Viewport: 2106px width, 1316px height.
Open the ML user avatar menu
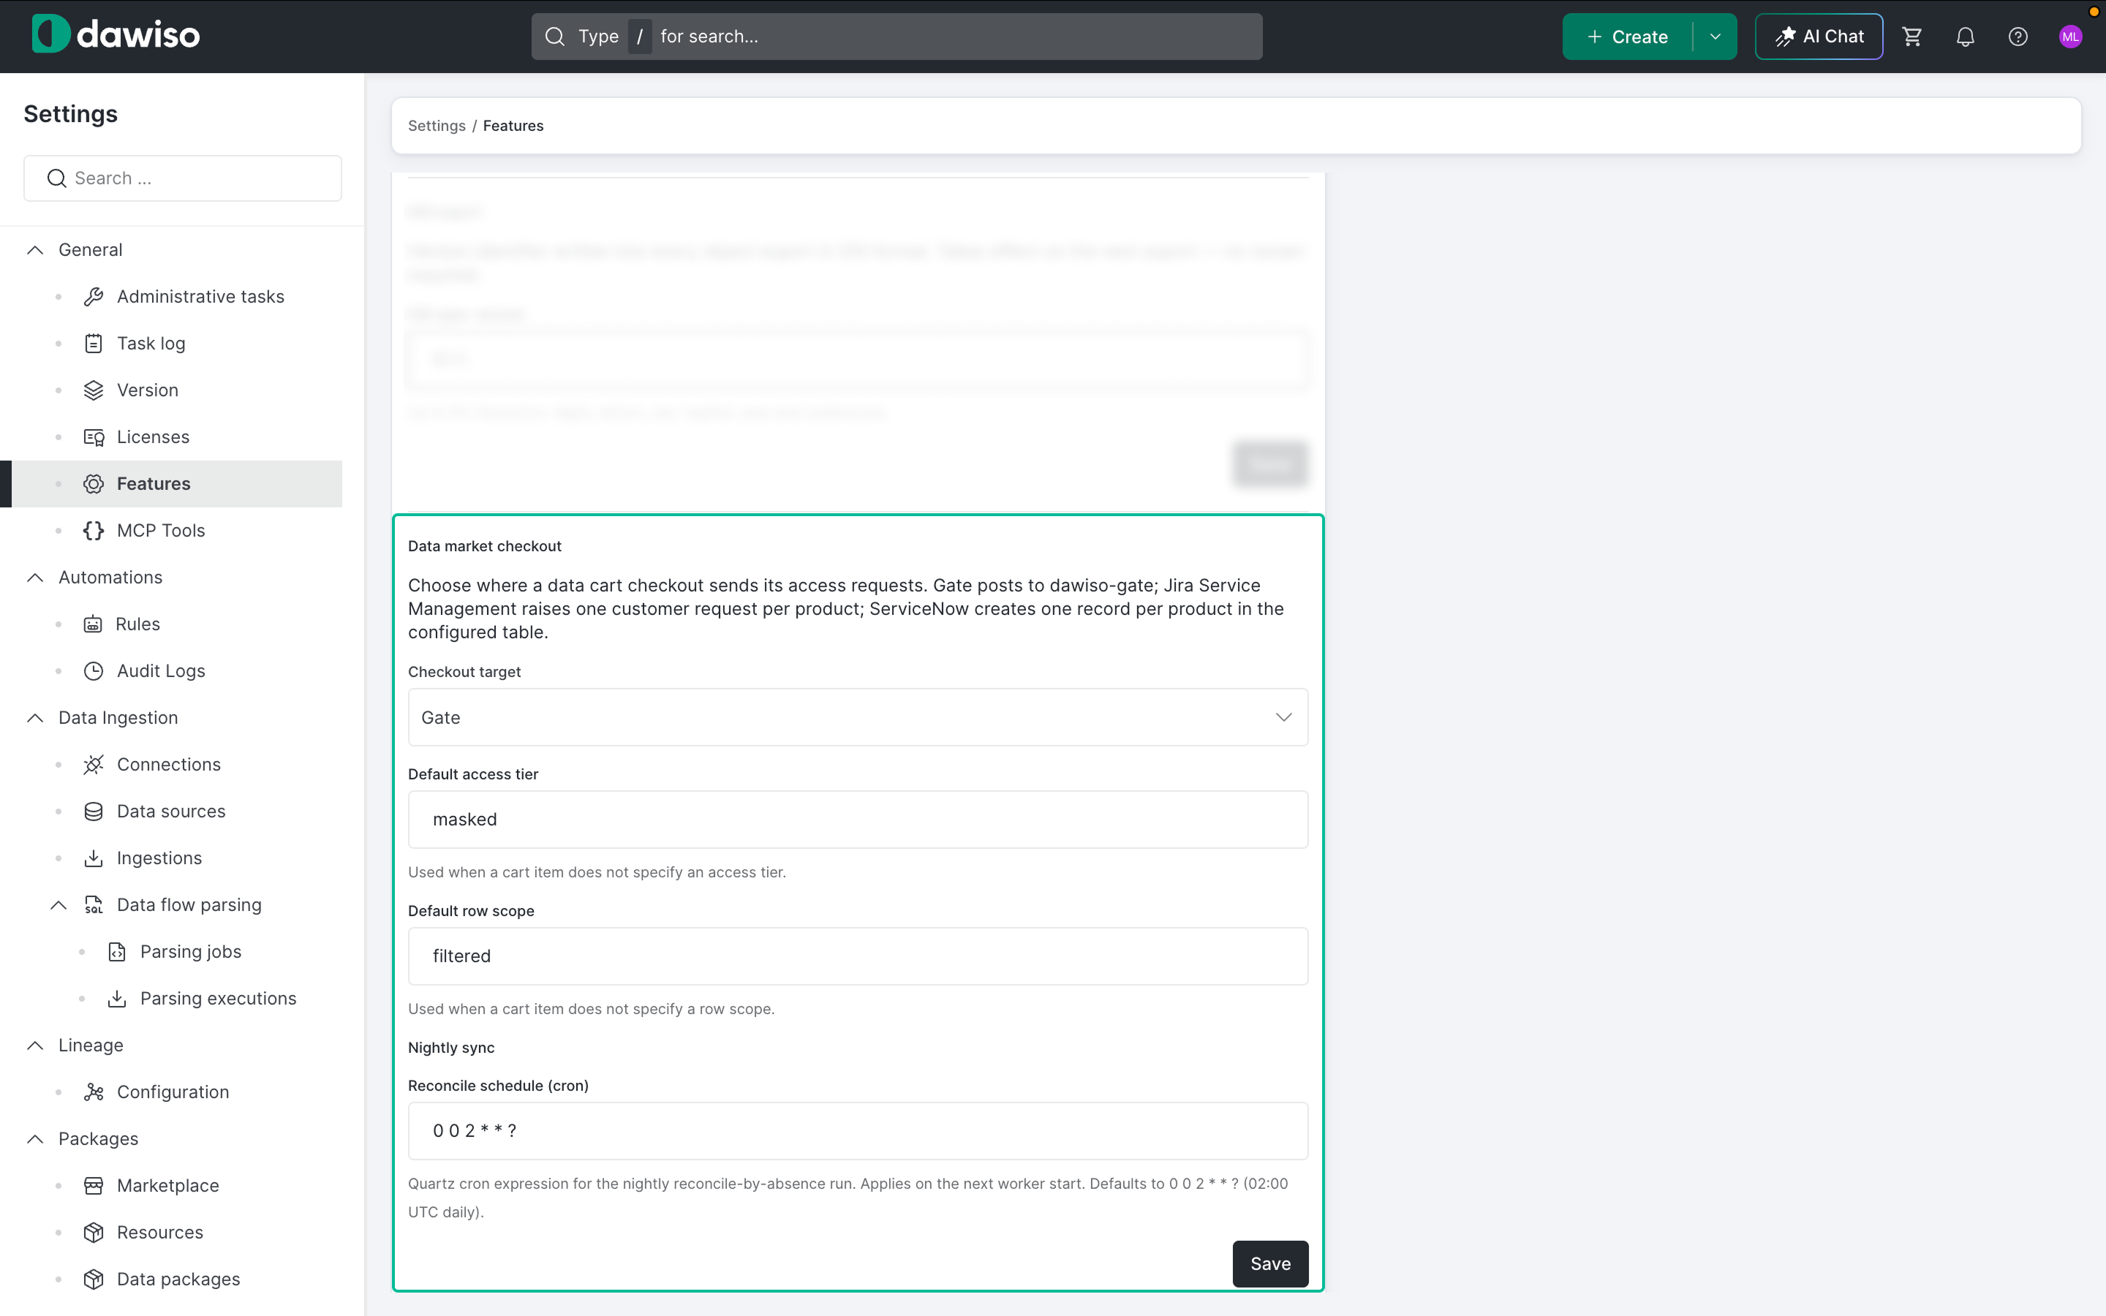2070,37
